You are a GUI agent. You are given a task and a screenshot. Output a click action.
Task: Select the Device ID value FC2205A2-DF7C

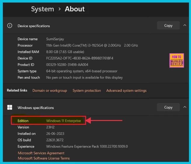coord(80,58)
